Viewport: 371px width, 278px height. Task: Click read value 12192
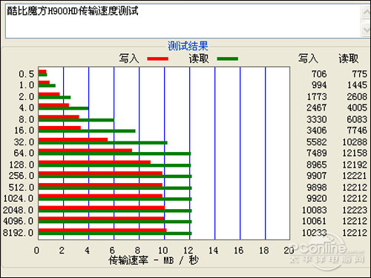tap(355, 165)
